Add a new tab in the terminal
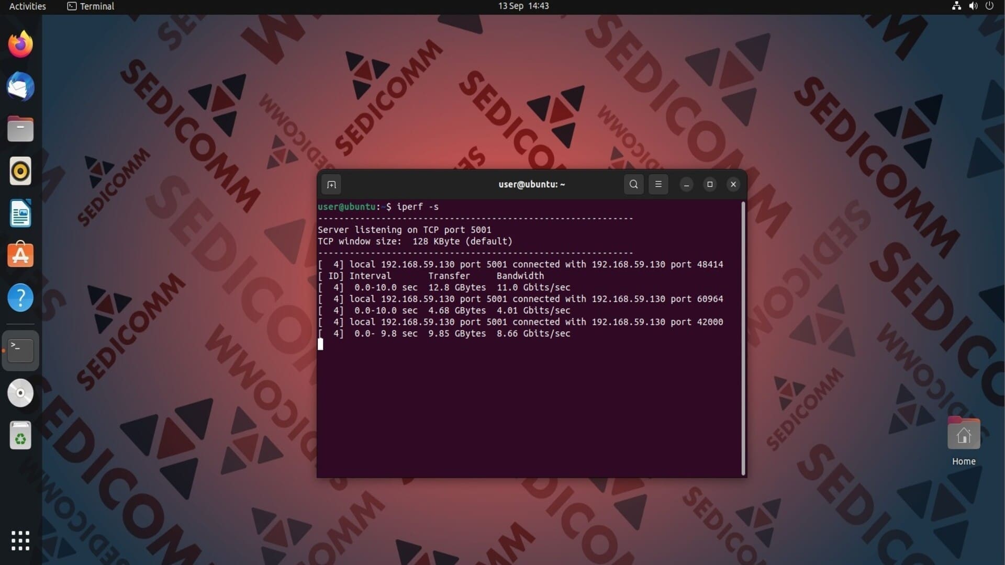Viewport: 1005px width, 565px height. tap(331, 184)
